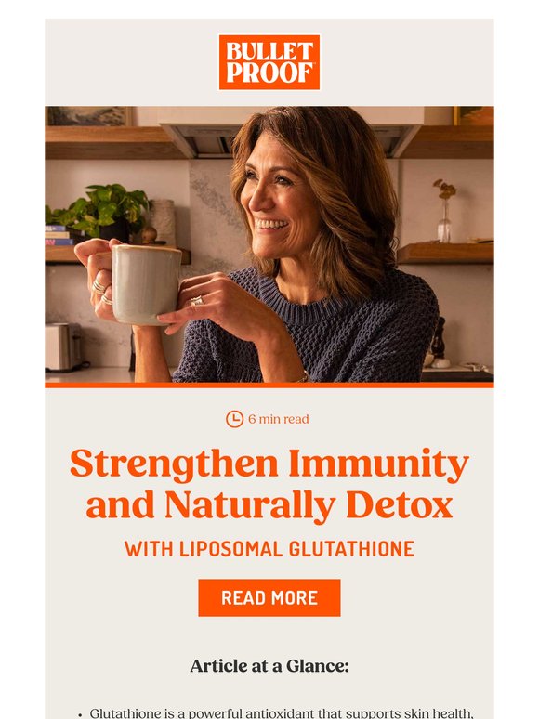Viewport: 539px width, 719px height.
Task: Click the stack of books on shelf
Action: (x=59, y=236)
